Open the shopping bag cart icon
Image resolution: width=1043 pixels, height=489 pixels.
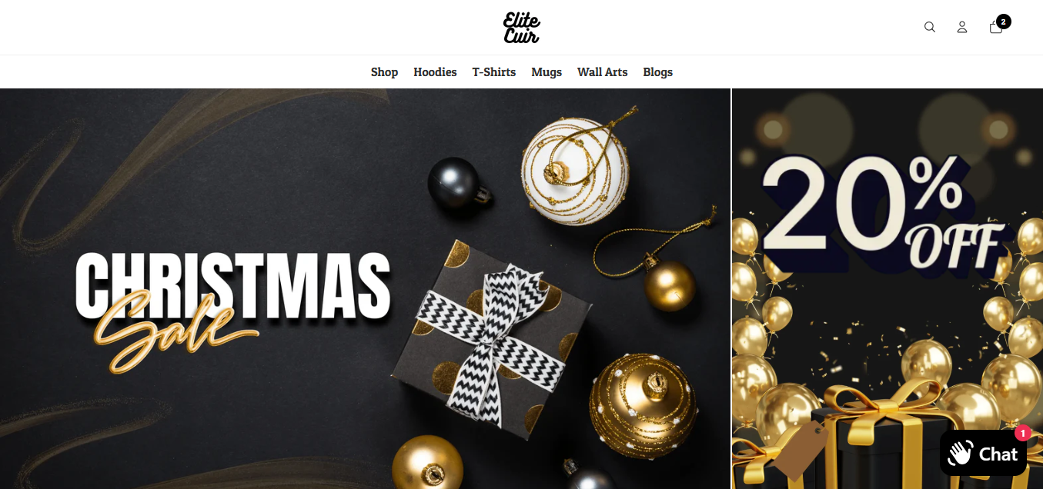(995, 27)
